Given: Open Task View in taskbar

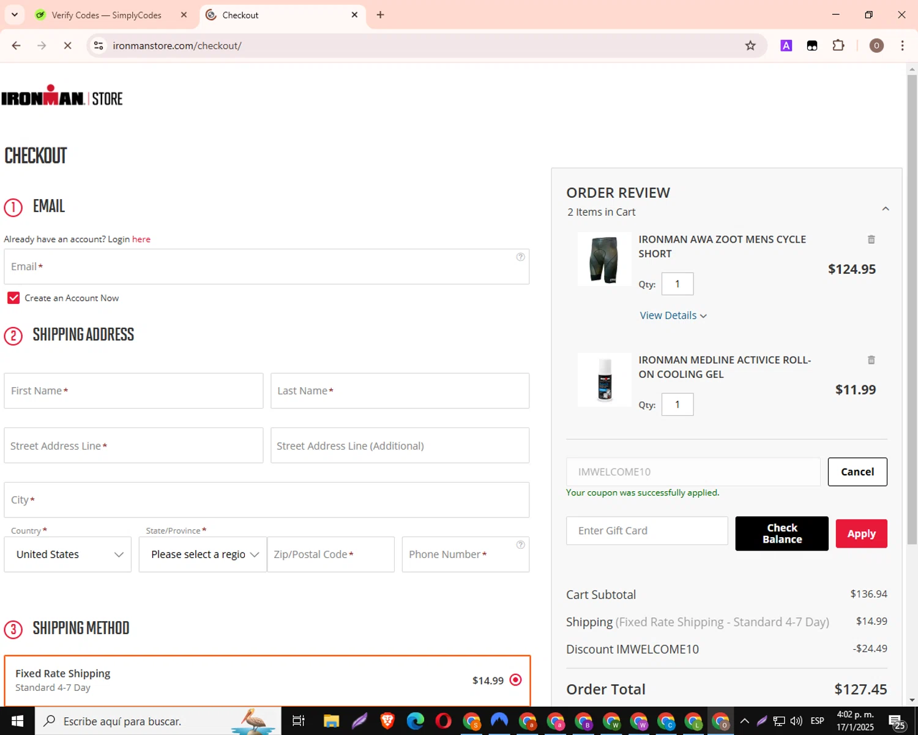Looking at the screenshot, I should [x=299, y=721].
